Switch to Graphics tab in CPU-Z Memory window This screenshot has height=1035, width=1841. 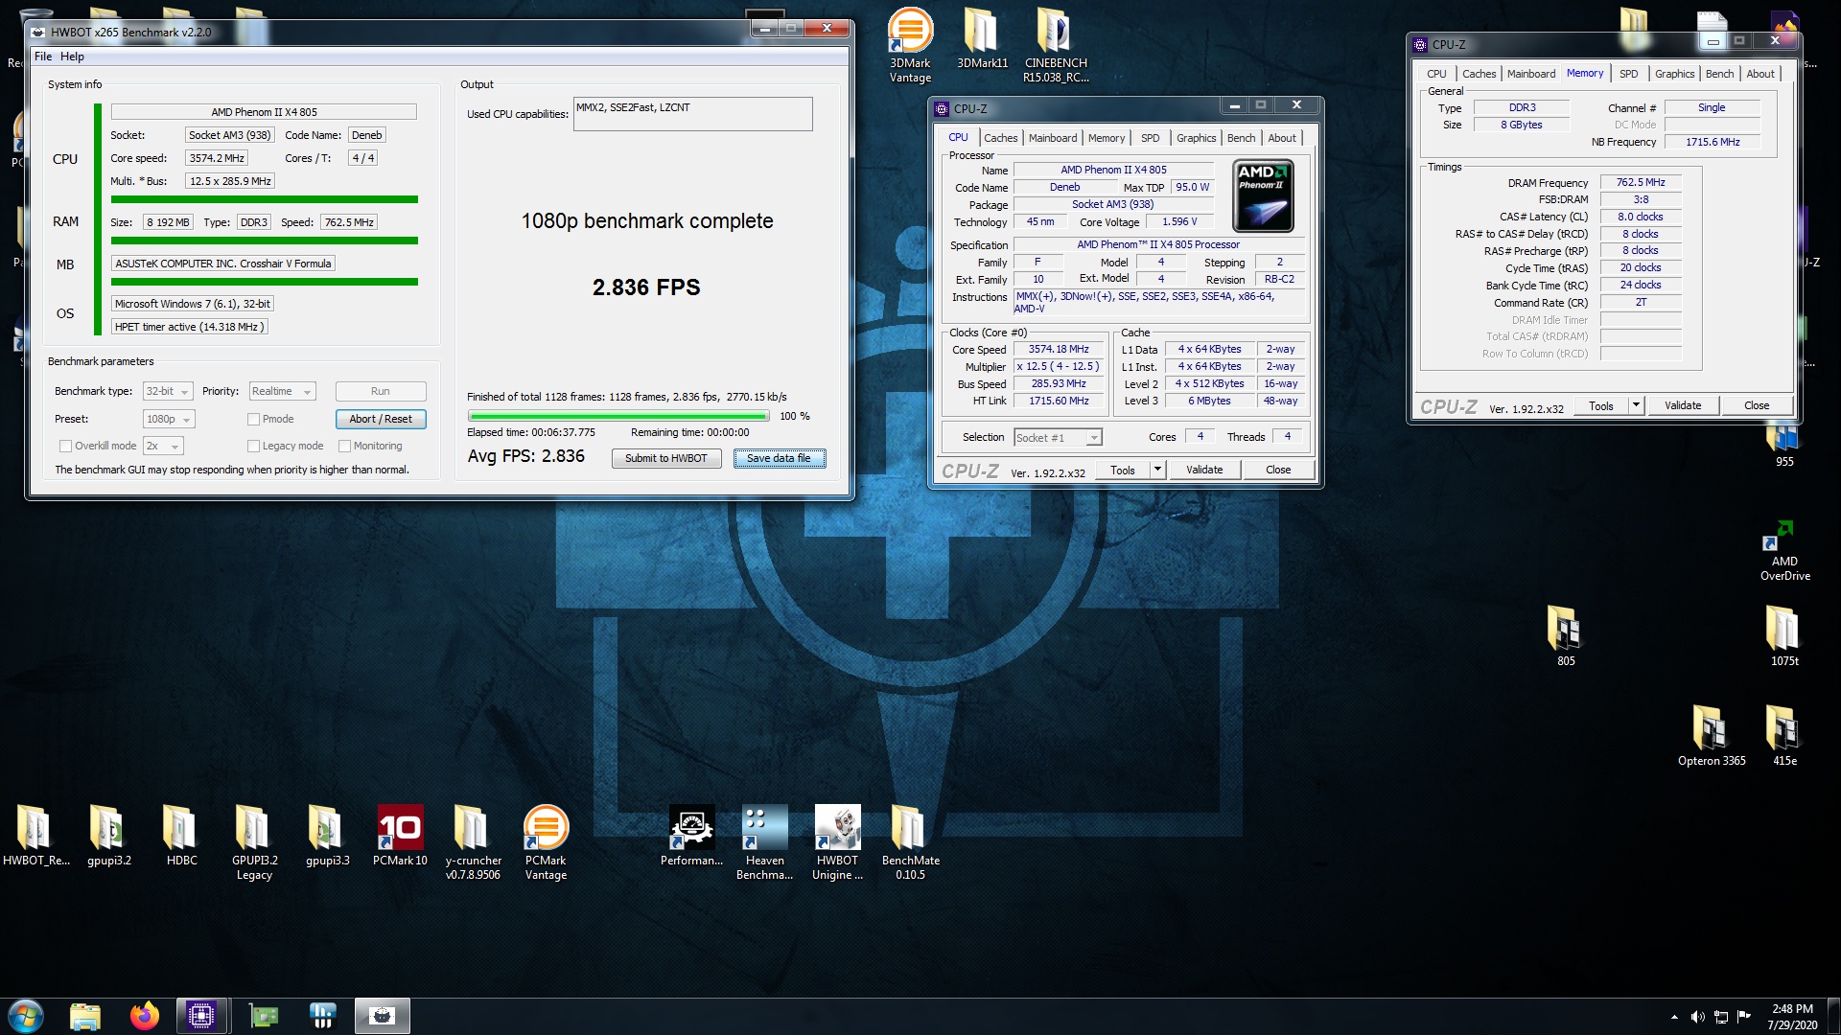(x=1674, y=74)
